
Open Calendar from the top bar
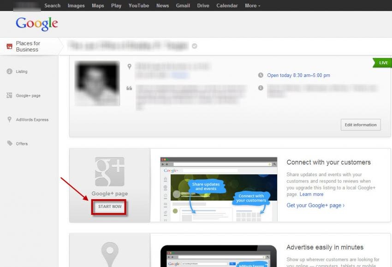227,6
